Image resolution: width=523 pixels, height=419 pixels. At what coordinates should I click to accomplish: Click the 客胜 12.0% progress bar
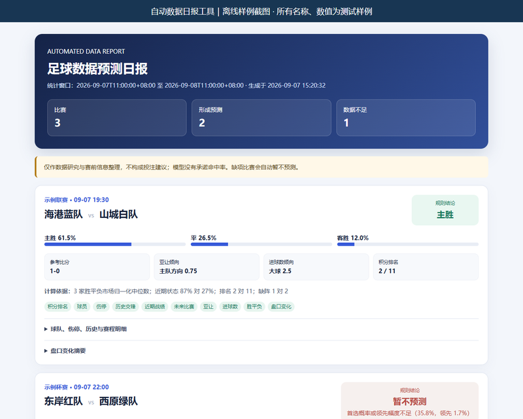408,244
